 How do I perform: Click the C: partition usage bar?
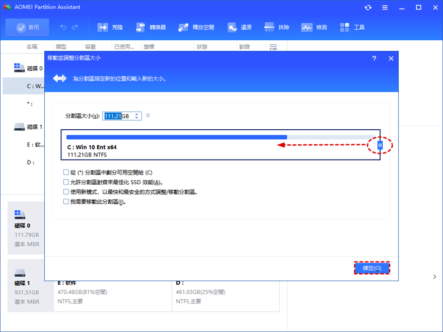point(221,137)
